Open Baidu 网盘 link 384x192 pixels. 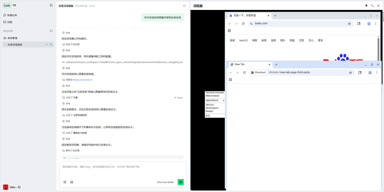[292, 40]
